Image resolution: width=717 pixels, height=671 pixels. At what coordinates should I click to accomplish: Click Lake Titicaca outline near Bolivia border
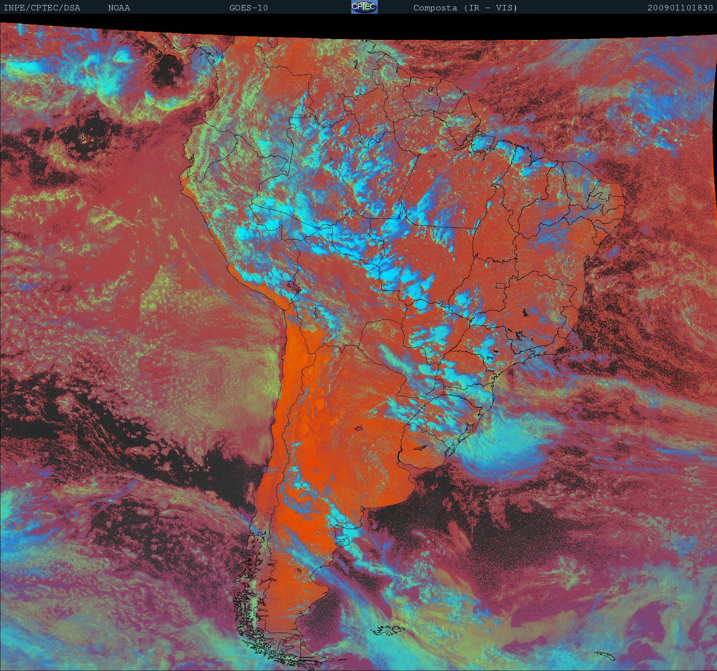(x=292, y=286)
